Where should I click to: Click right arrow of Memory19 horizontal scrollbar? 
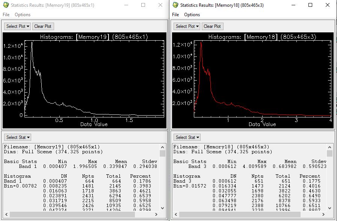pyautogui.click(x=157, y=214)
